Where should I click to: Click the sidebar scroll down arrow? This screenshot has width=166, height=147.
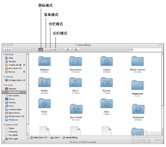[27, 138]
